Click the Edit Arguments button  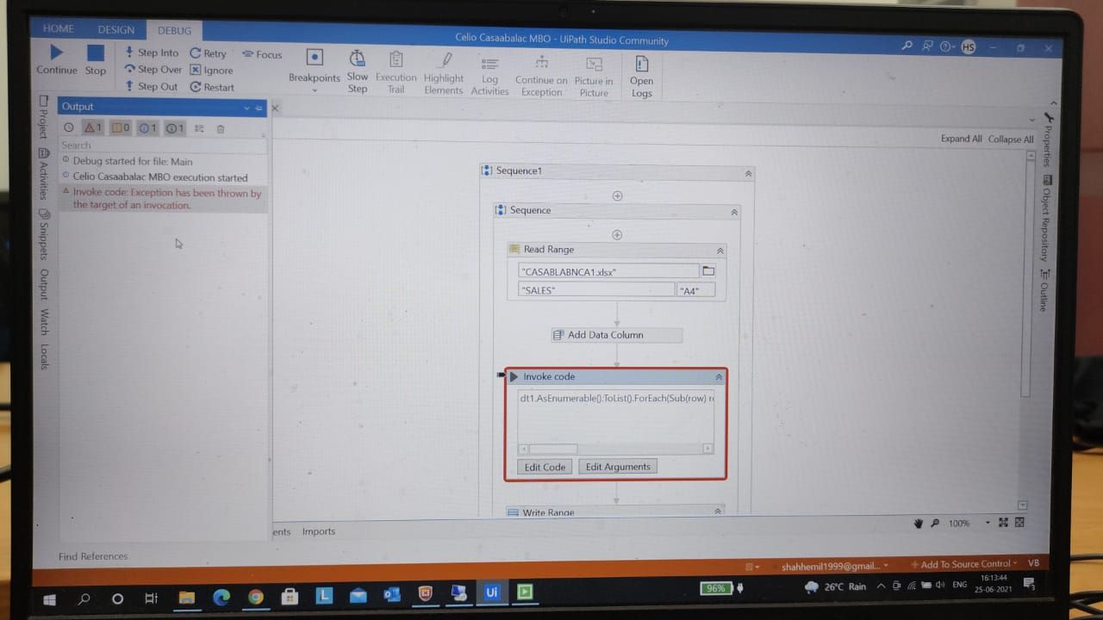tap(618, 467)
